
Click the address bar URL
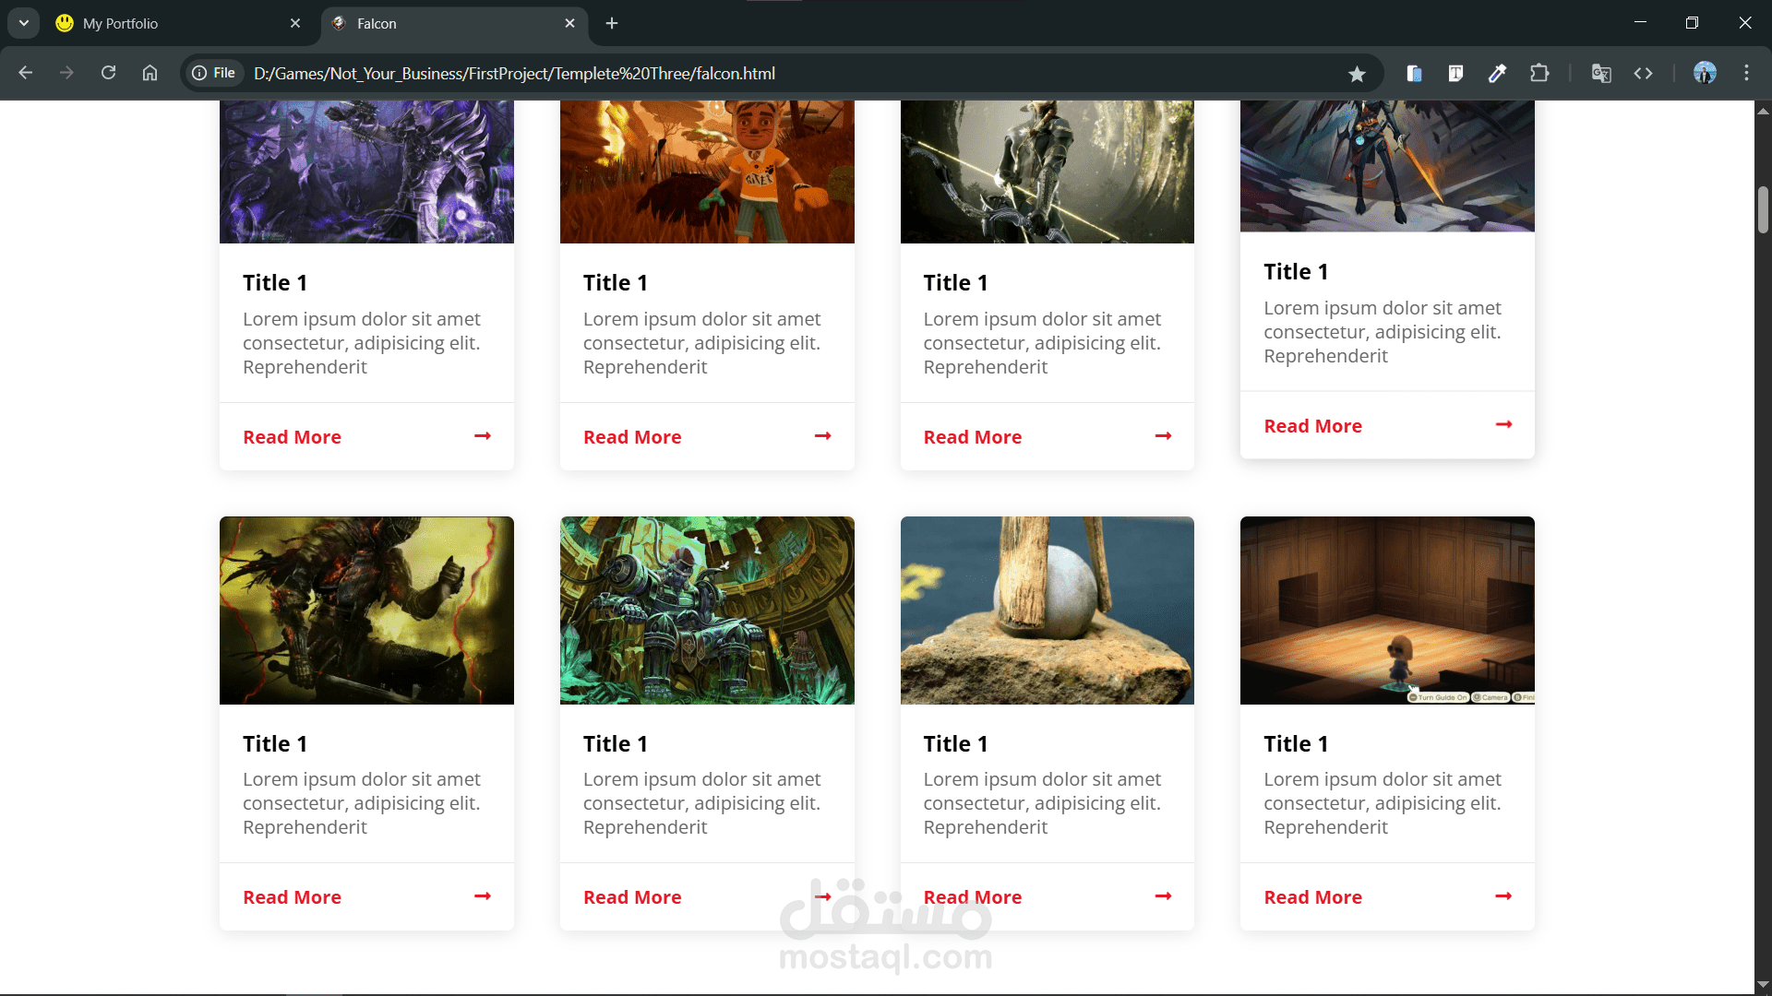(x=514, y=73)
